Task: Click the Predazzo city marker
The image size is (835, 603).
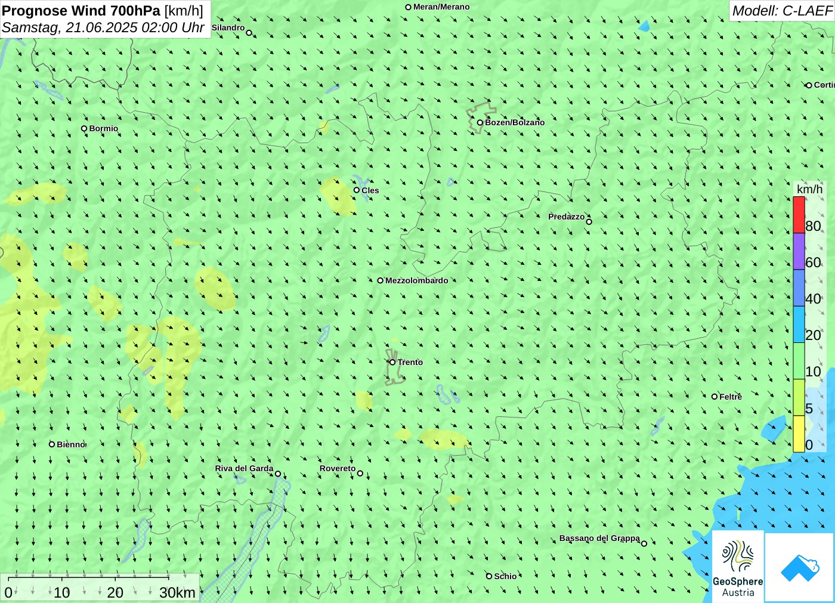Action: click(589, 222)
